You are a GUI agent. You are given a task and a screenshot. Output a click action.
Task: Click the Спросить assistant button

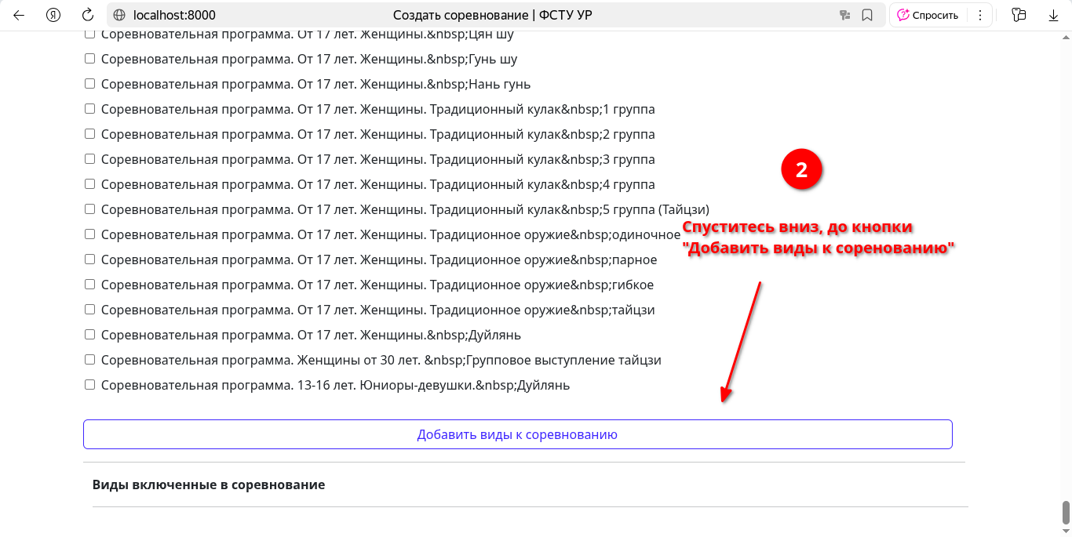click(x=928, y=15)
